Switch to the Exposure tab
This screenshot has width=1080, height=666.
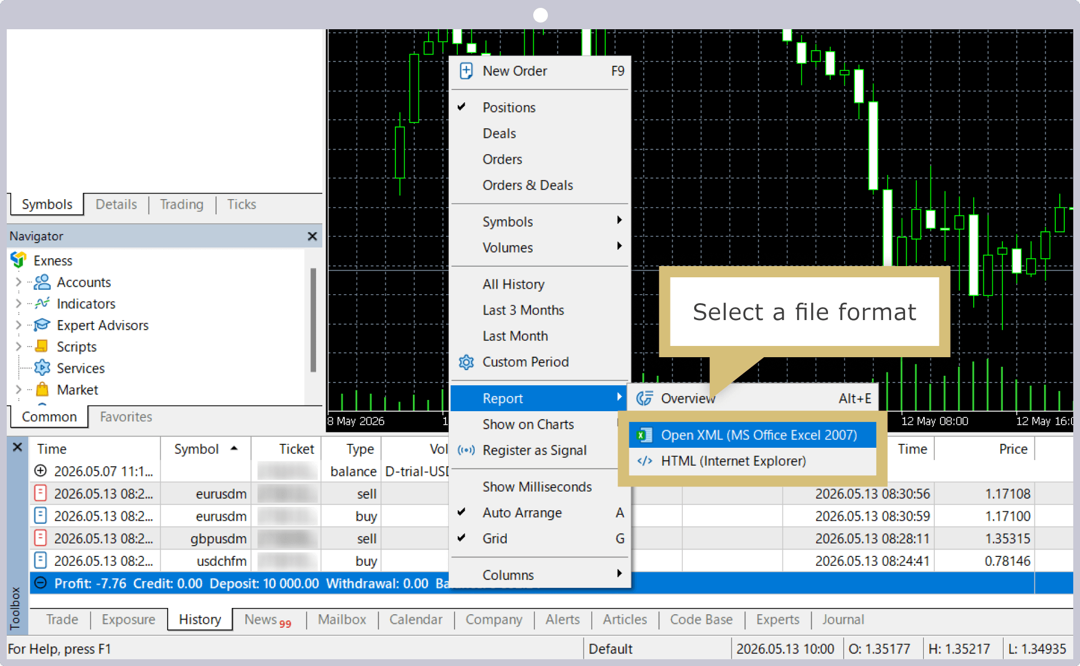tap(128, 619)
